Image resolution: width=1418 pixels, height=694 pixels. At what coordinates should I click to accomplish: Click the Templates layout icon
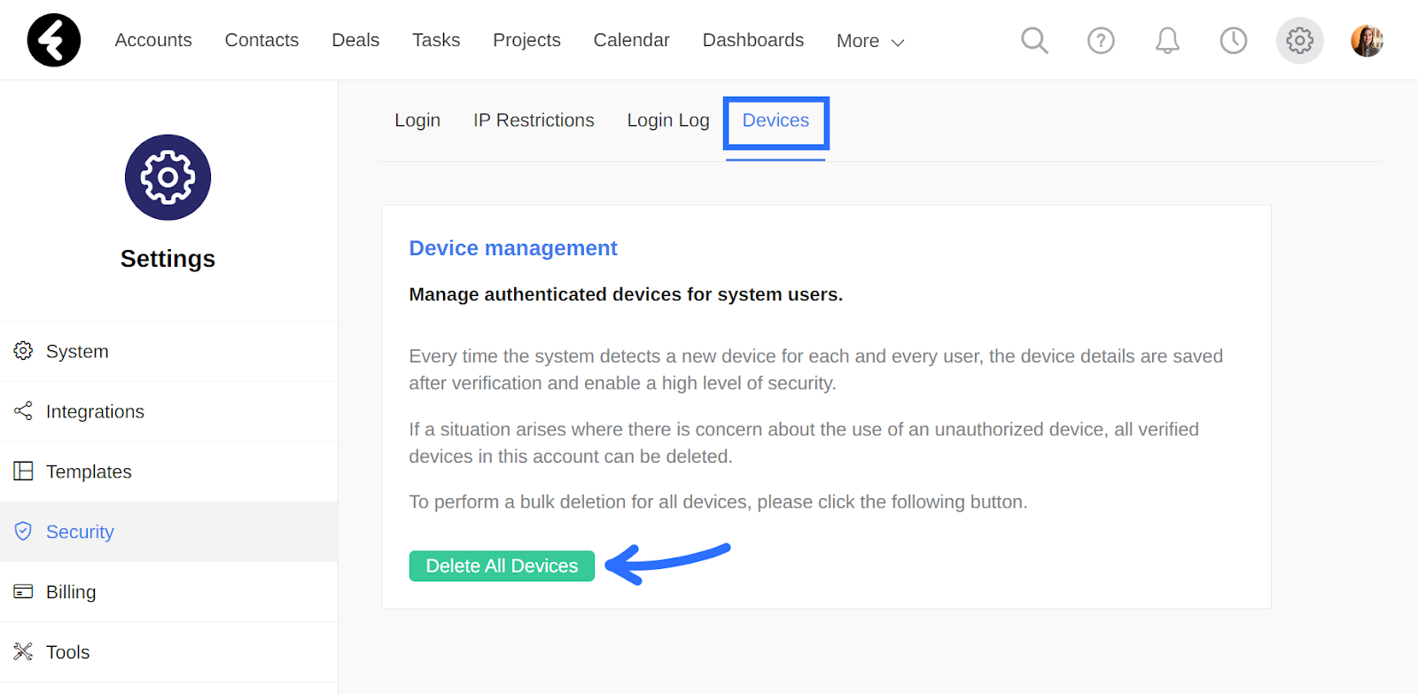[23, 471]
